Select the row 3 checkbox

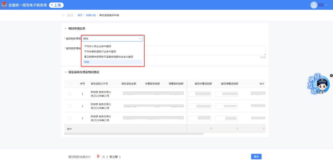pos(70,118)
